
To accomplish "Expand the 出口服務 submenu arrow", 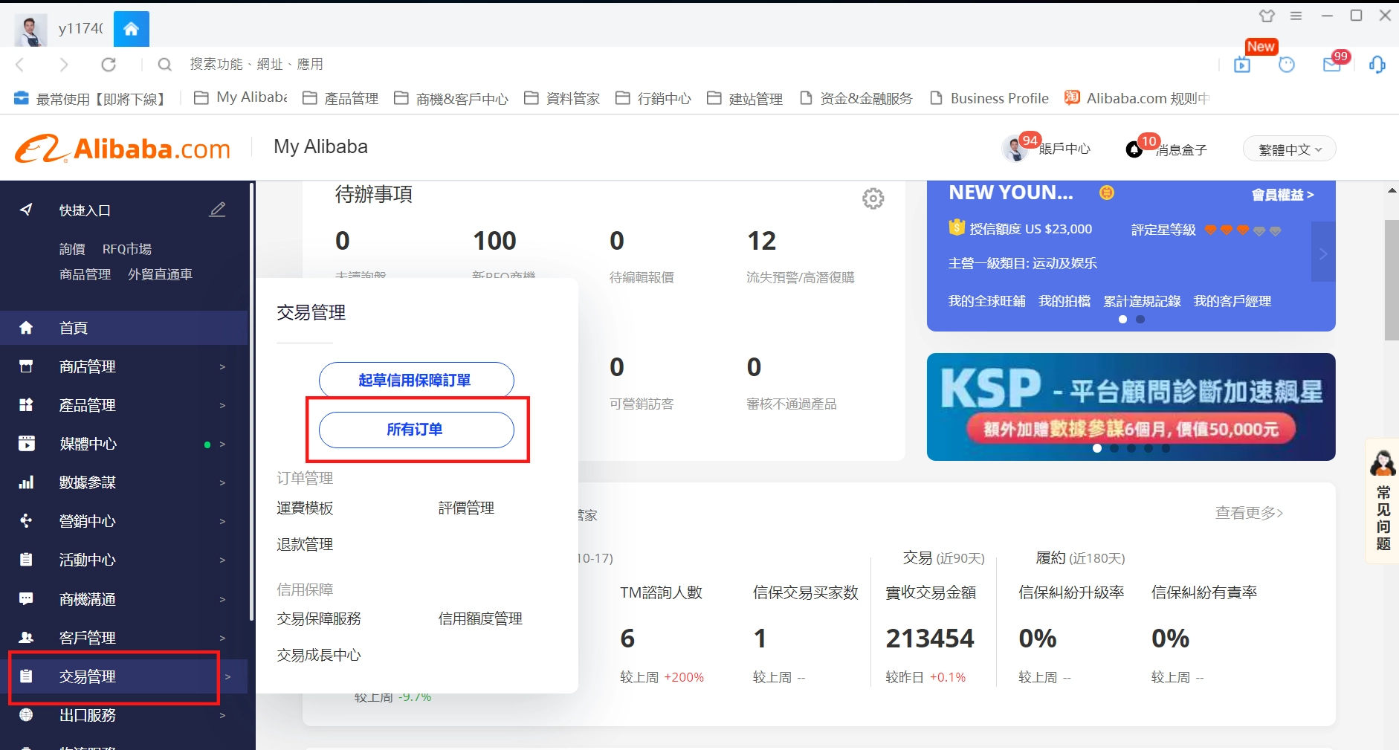I will [222, 715].
